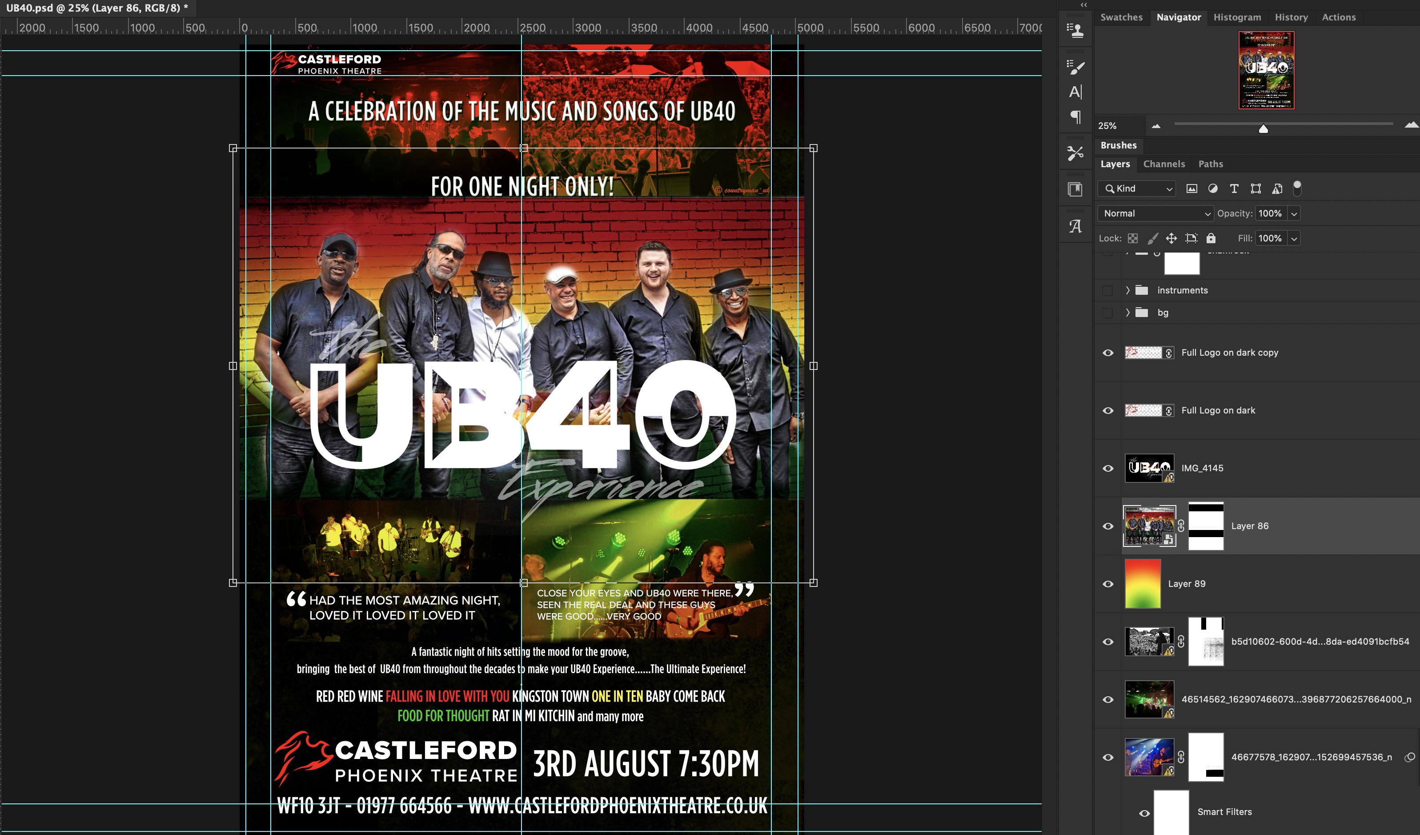Click the zoom-out triangle in the Navigator

1156,126
